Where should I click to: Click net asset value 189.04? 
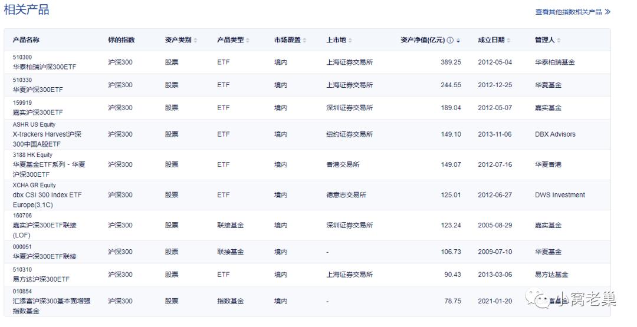click(x=451, y=108)
